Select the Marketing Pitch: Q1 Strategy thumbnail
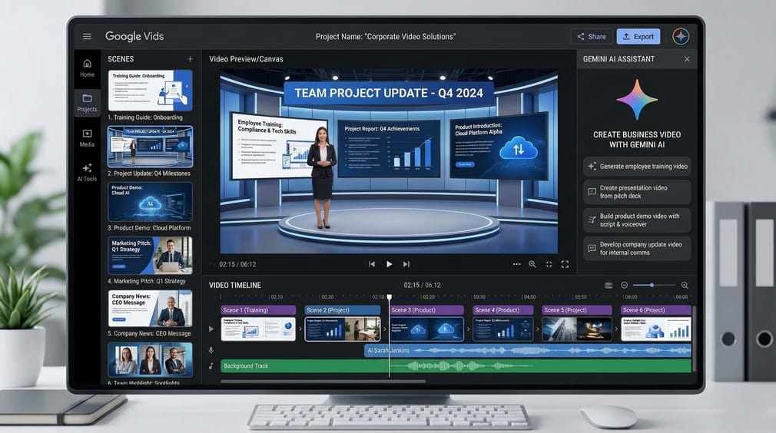 (x=151, y=256)
